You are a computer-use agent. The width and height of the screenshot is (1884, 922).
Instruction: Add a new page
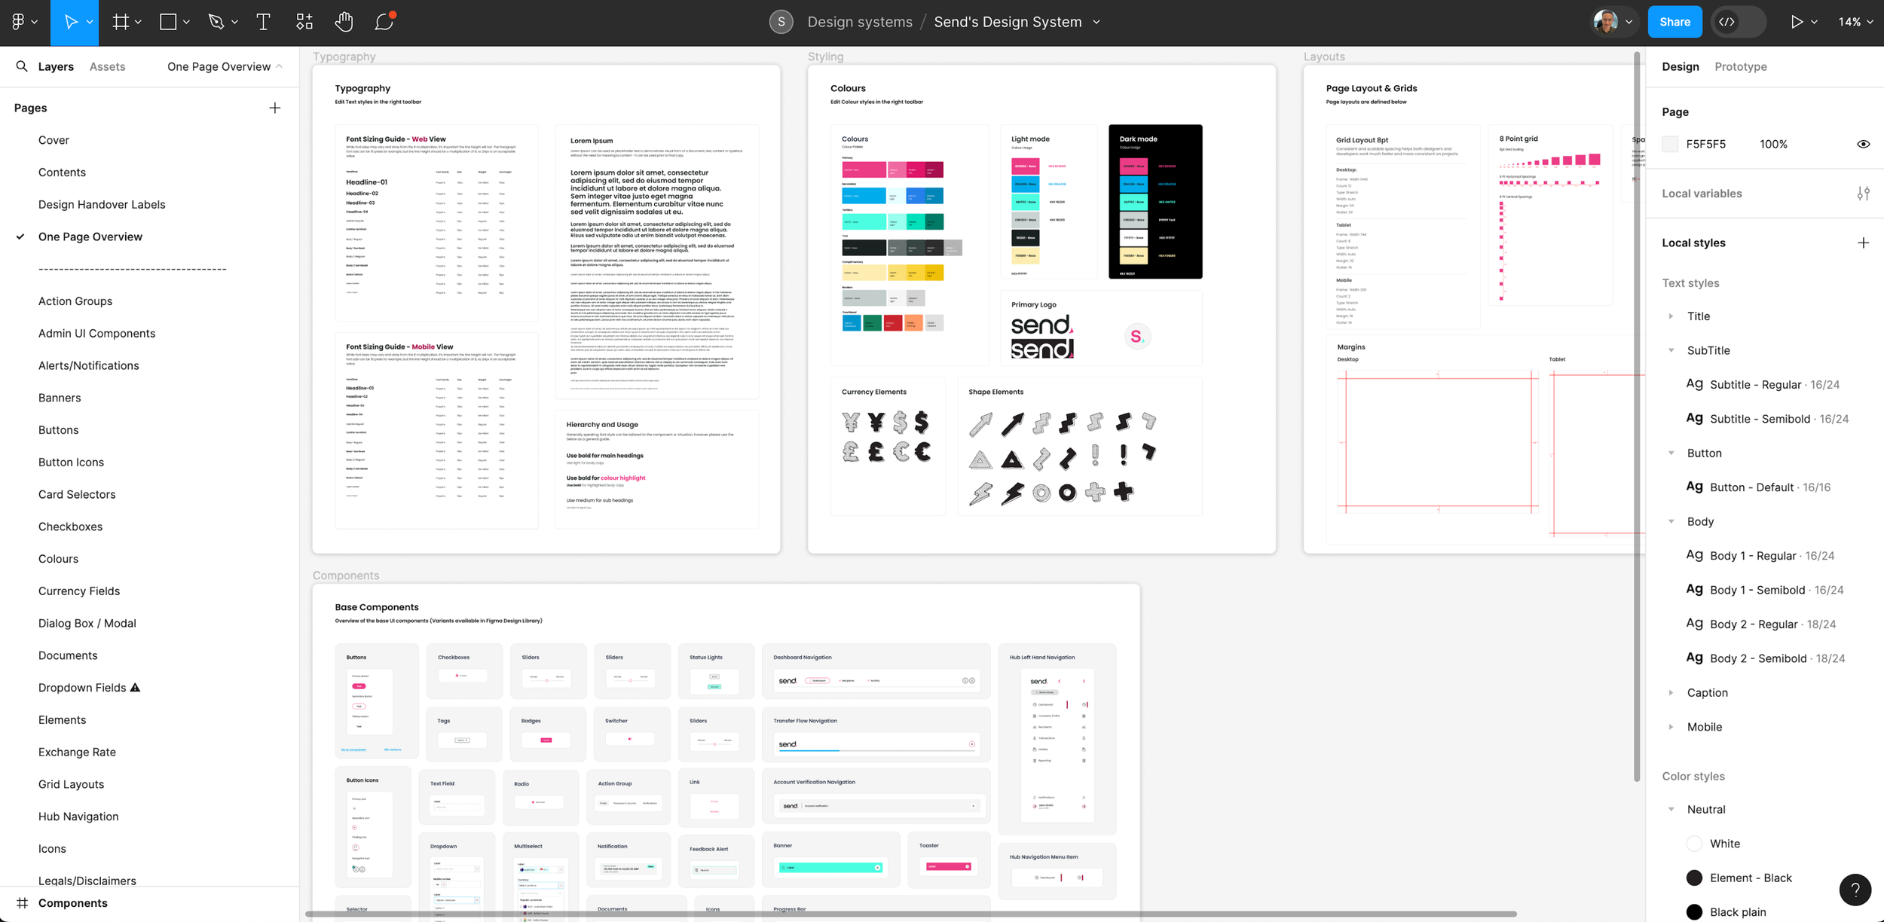pyautogui.click(x=275, y=108)
